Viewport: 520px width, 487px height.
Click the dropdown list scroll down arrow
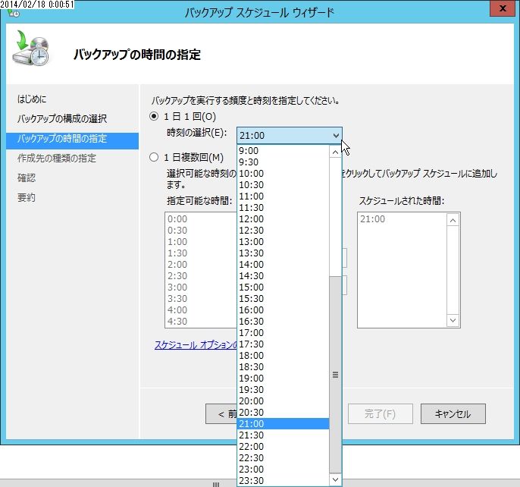[335, 479]
